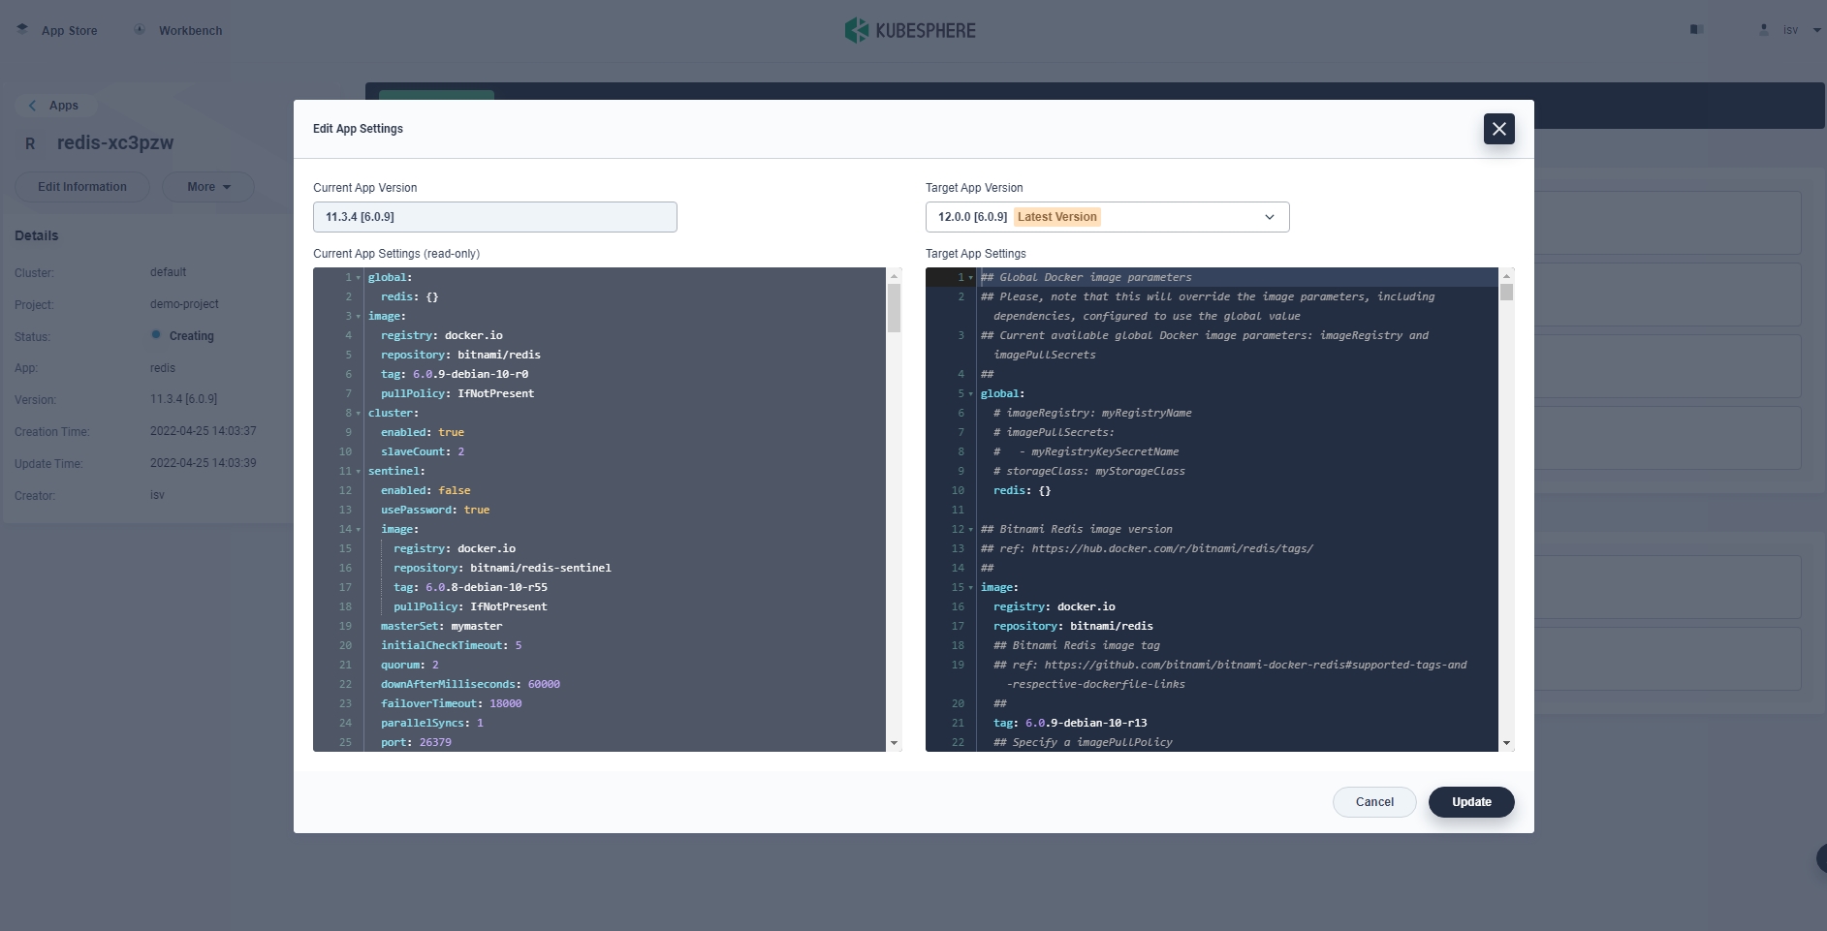Image resolution: width=1827 pixels, height=931 pixels.
Task: Click into the target settings editor line 21 tag
Action: pyautogui.click(x=1086, y=723)
